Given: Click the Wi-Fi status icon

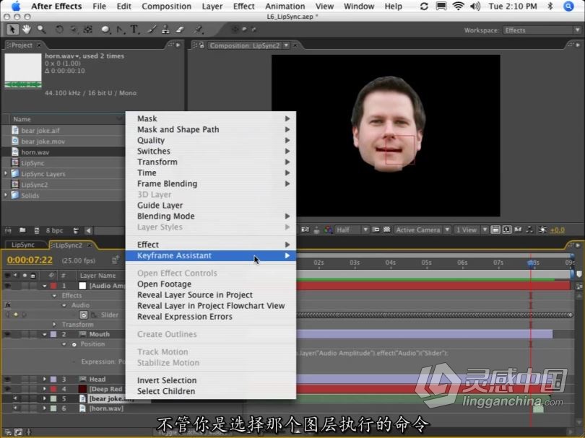Looking at the screenshot, I should (x=458, y=6).
